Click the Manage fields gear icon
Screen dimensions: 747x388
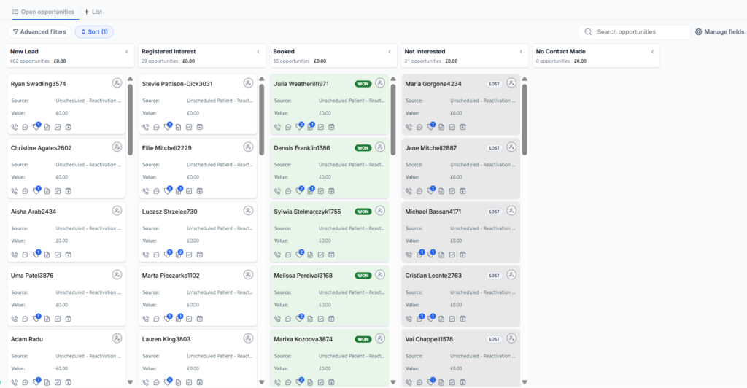point(698,32)
